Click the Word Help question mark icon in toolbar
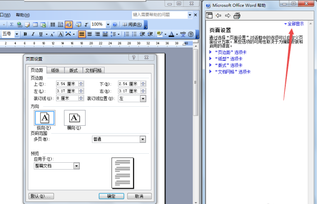The width and height of the screenshot is (317, 204). [x=115, y=24]
